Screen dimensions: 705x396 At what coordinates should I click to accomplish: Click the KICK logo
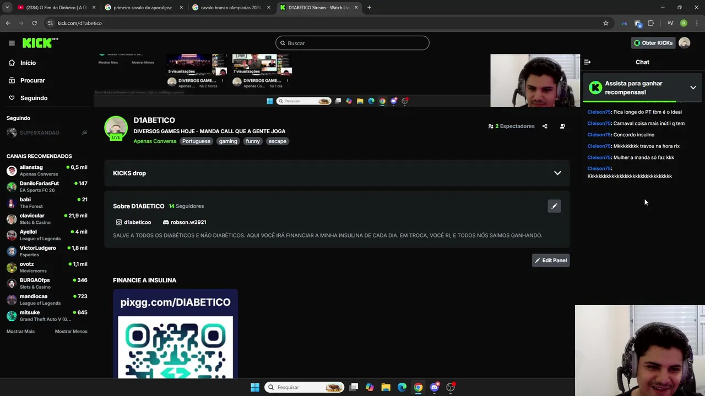[x=40, y=43]
